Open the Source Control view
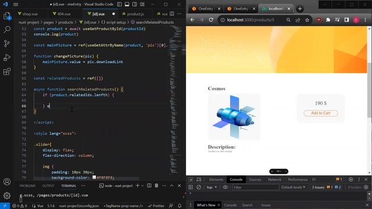Screen dimensions: 372x209 (7, 44)
